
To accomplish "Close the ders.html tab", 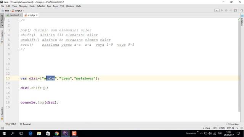I will pos(21,15).
